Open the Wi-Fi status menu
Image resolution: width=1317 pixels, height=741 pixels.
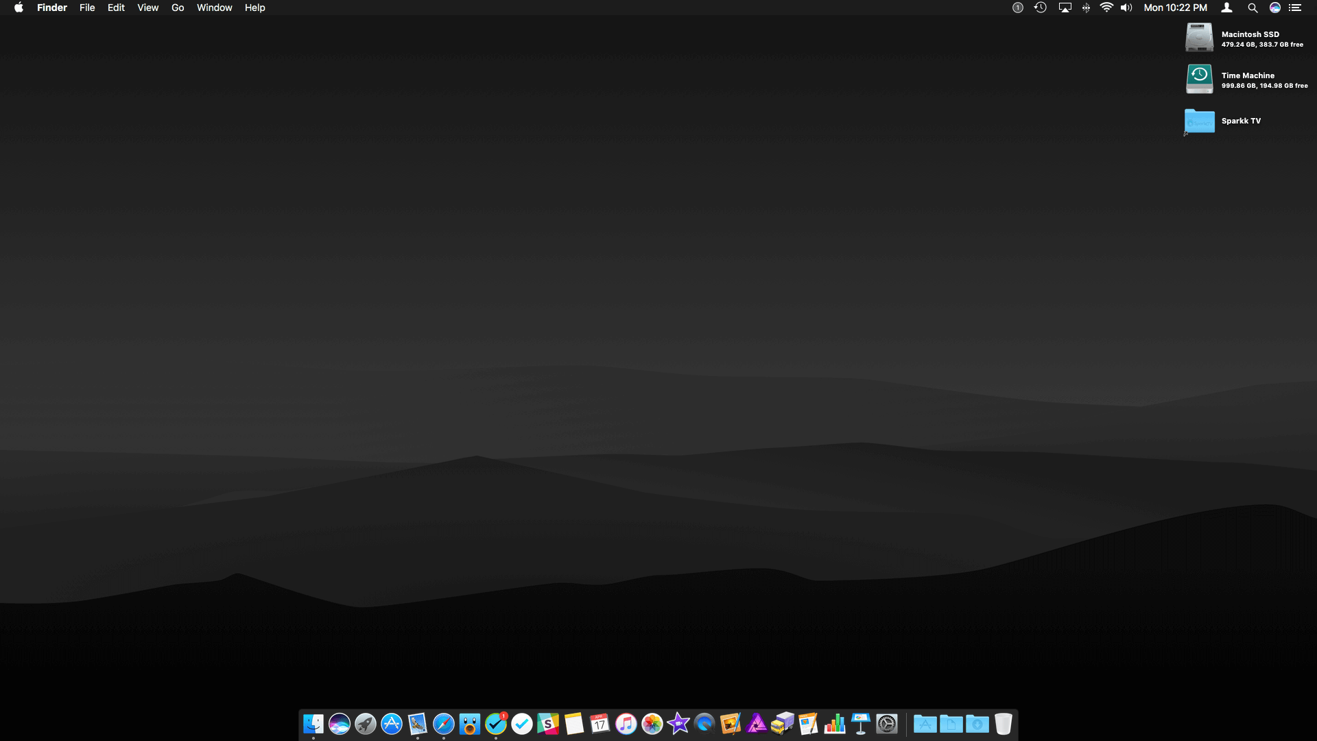(1106, 8)
